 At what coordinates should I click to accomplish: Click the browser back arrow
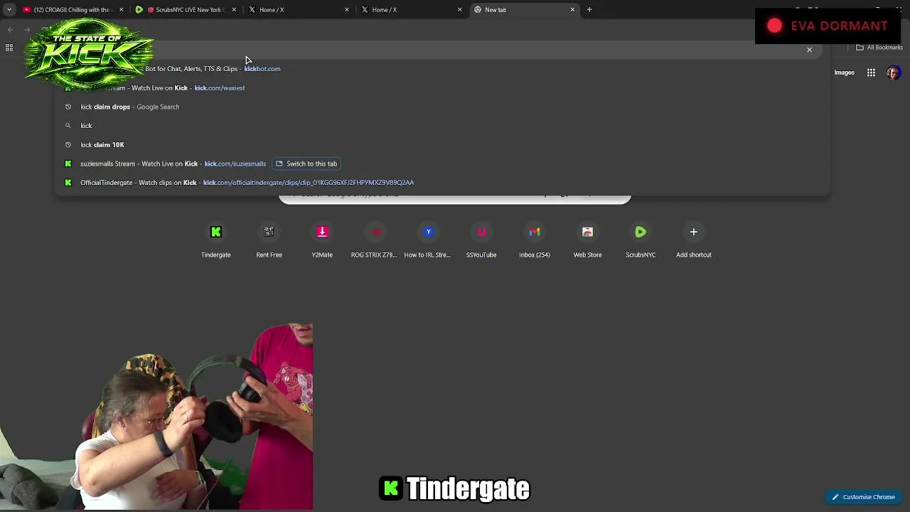click(10, 29)
